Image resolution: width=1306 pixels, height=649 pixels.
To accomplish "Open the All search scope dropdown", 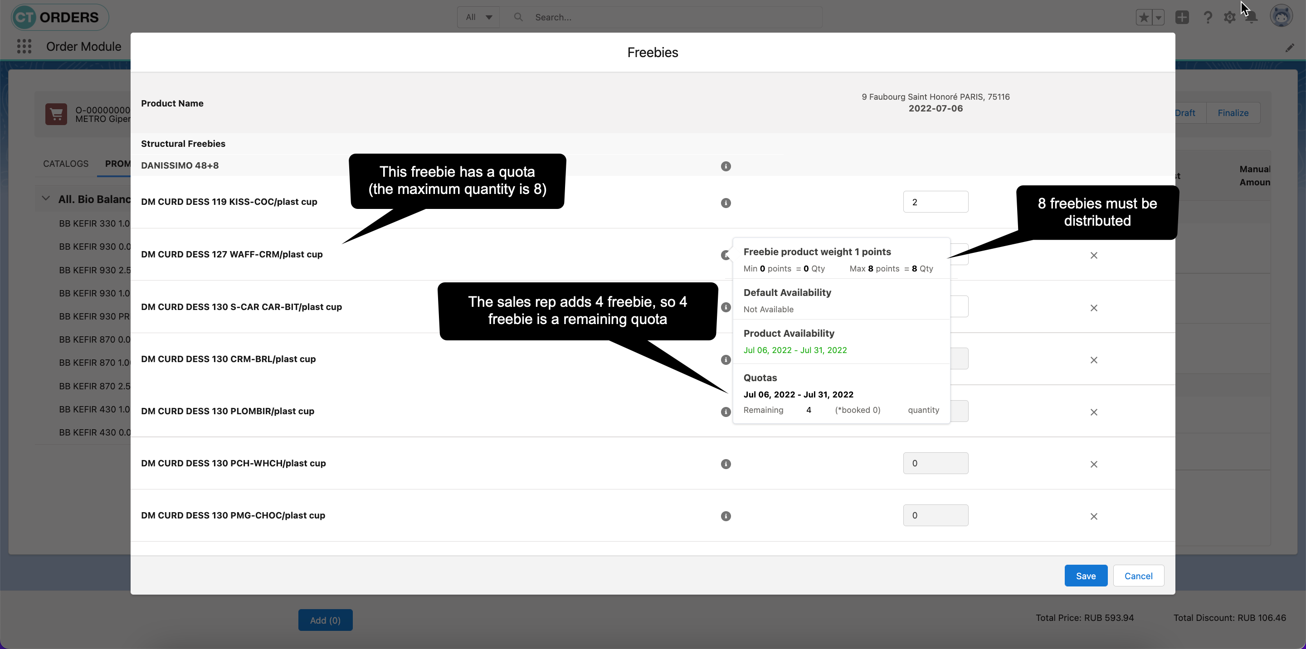I will 478,17.
